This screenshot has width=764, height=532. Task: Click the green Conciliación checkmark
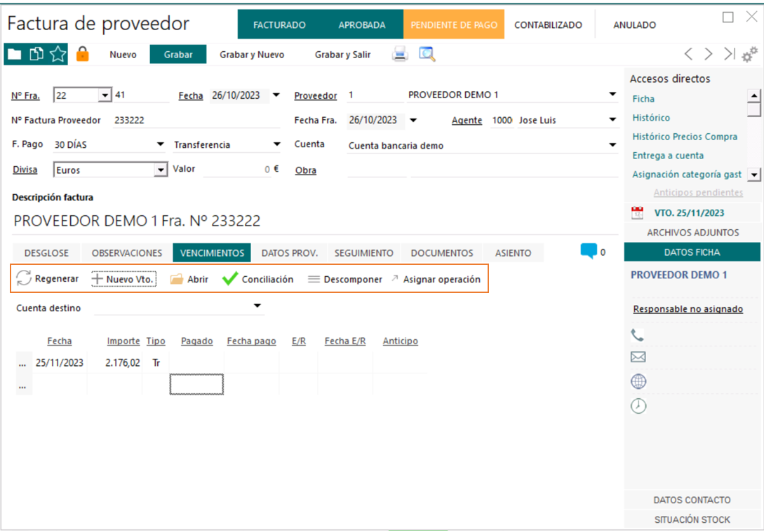[x=229, y=278]
